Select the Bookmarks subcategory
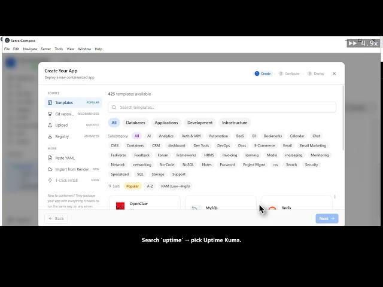The width and height of the screenshot is (383, 287). click(x=273, y=136)
